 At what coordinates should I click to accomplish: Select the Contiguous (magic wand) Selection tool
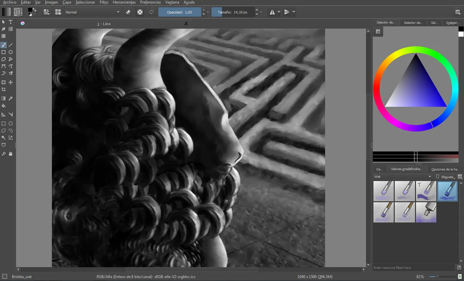pos(4,138)
